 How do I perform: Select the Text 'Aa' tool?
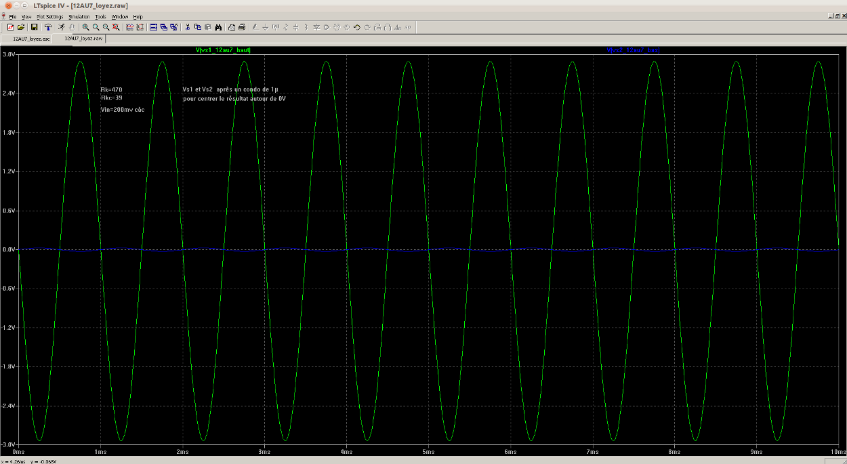pos(398,27)
